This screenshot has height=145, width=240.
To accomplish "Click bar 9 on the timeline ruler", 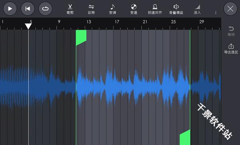I will (x=59, y=22).
